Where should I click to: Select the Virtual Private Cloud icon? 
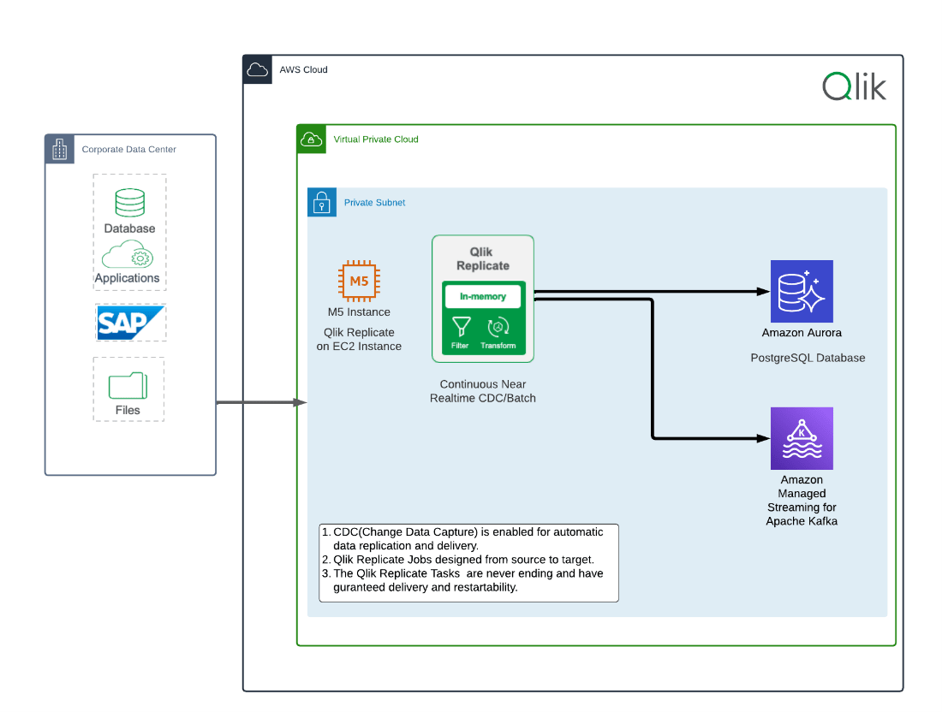[x=311, y=139]
